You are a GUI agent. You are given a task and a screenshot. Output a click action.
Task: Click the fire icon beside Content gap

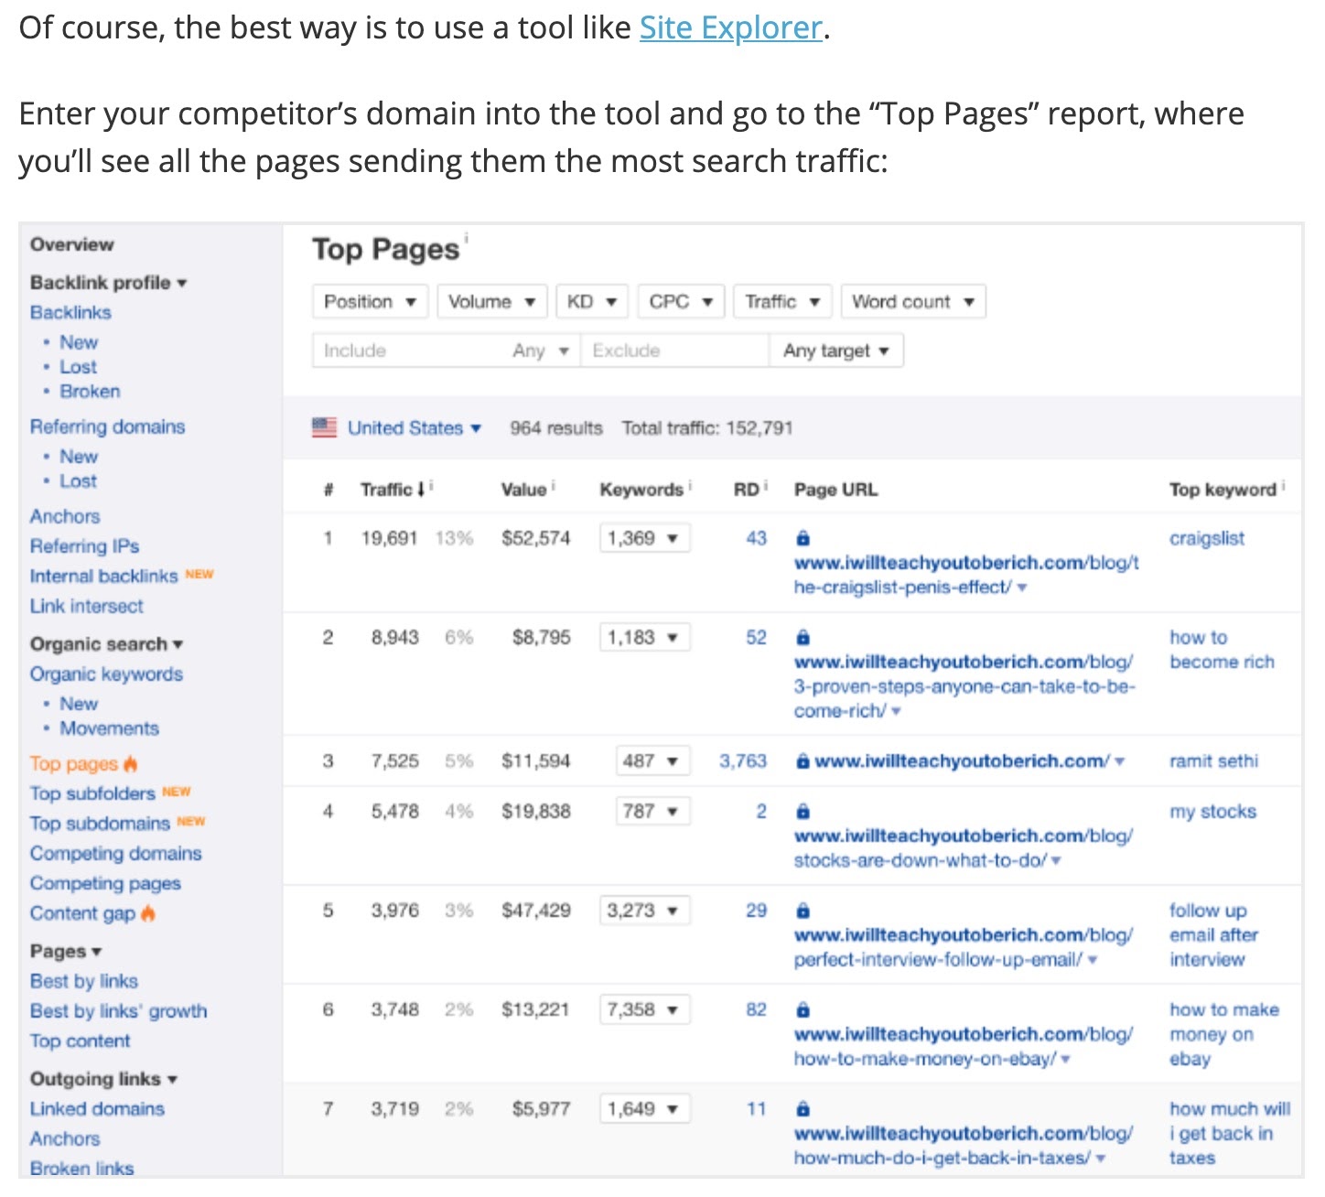point(148,913)
